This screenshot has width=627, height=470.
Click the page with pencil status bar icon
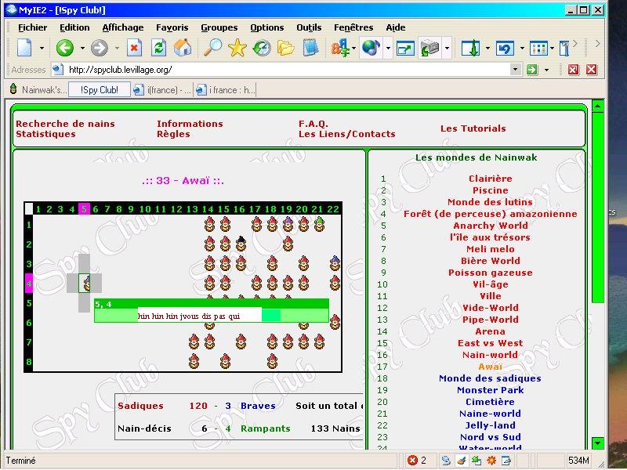(506, 461)
